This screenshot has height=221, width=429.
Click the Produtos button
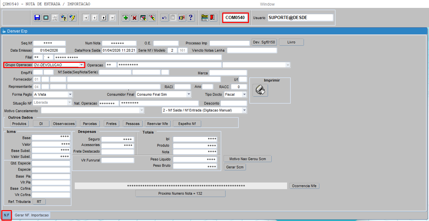19,124
